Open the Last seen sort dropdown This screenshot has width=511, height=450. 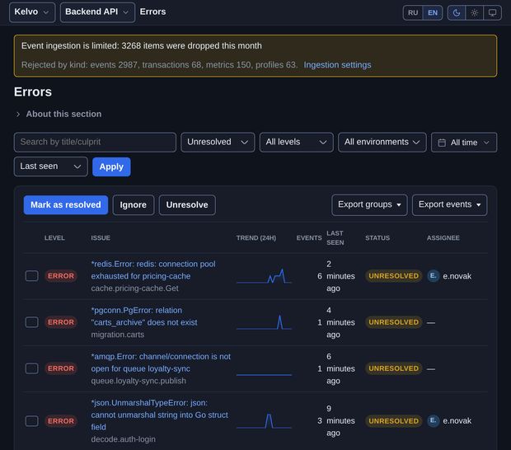50,166
